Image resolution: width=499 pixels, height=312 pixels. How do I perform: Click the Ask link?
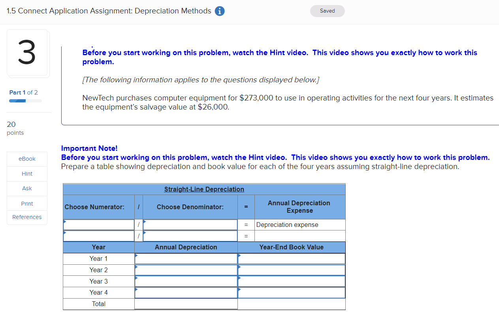click(27, 188)
